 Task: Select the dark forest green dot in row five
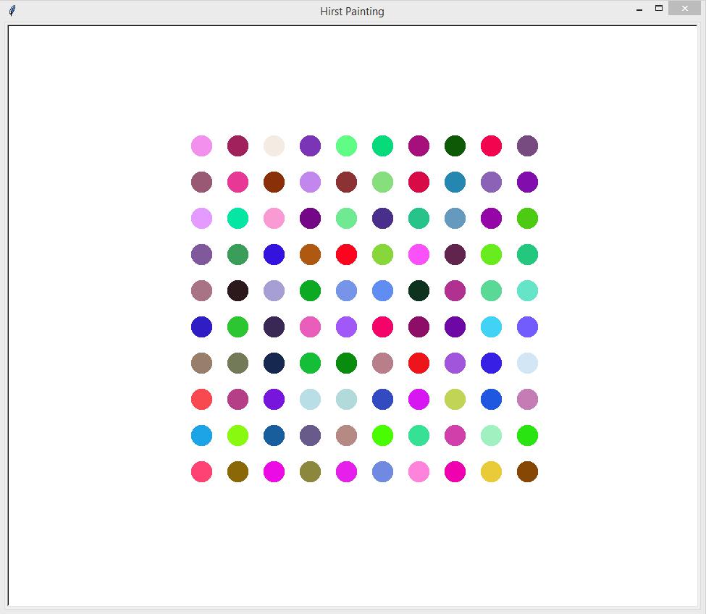419,290
